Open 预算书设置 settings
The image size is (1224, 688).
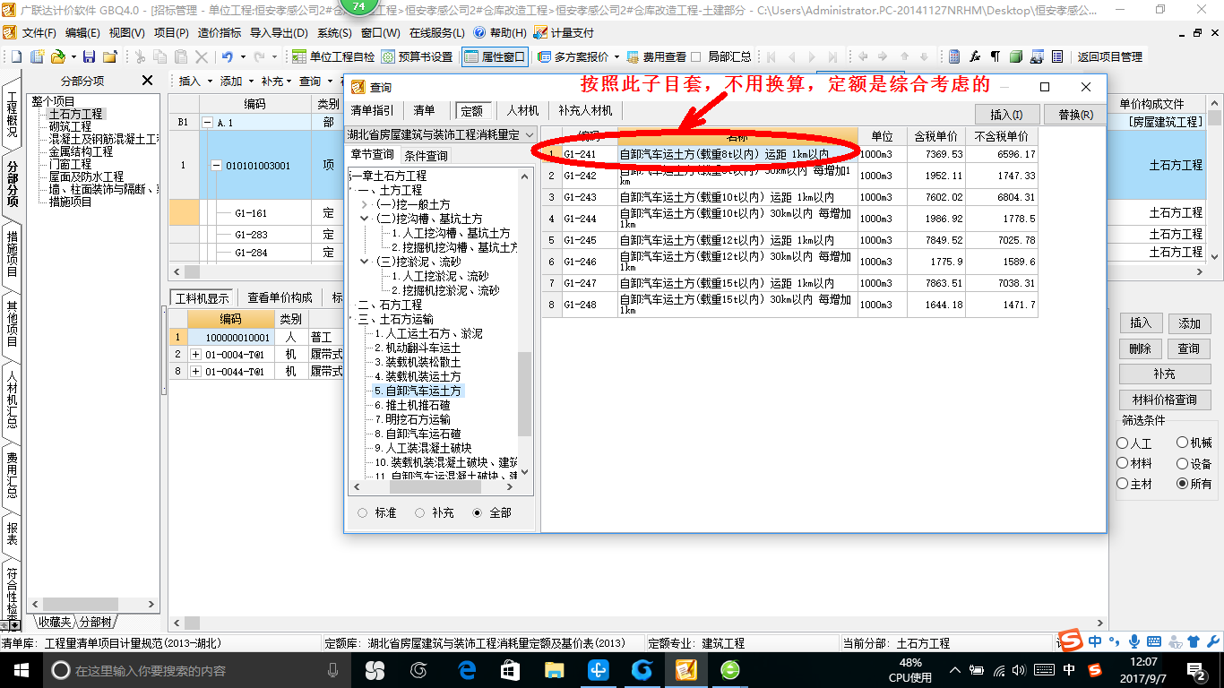[x=418, y=56]
